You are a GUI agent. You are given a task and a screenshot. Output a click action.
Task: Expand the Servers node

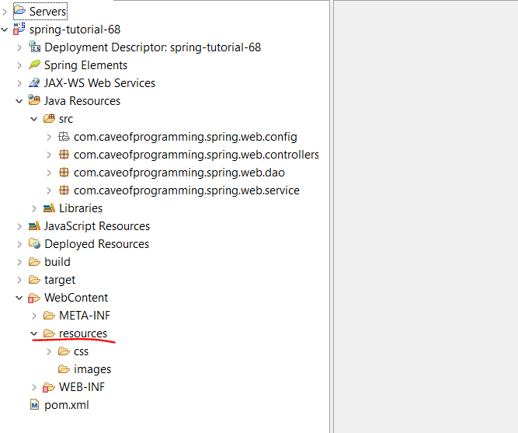[x=5, y=12]
